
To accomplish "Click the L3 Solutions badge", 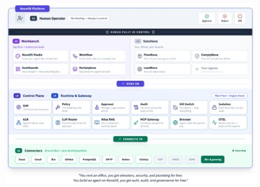I will point(138,41).
